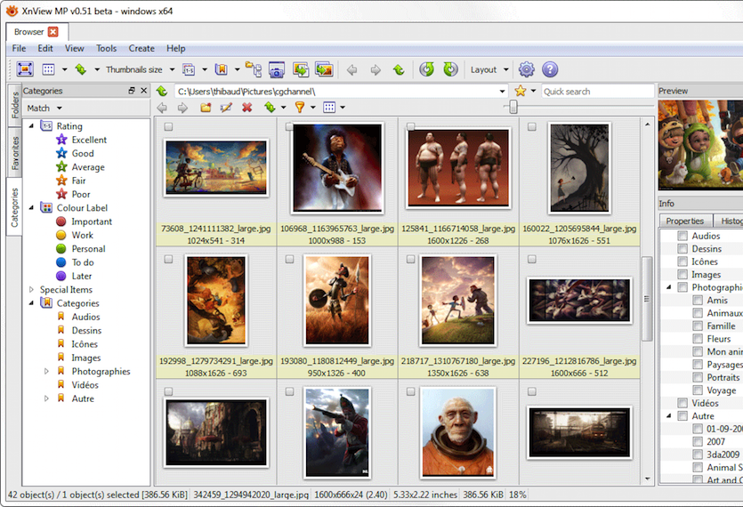
Task: Click the filter funnel icon
Action: click(300, 108)
